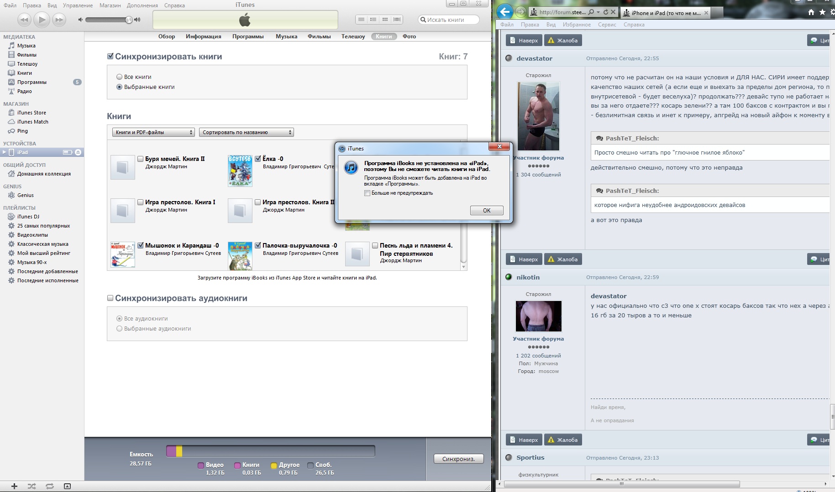This screenshot has height=492, width=835.
Task: Open the 'Магазин' menu
Action: pos(110,5)
